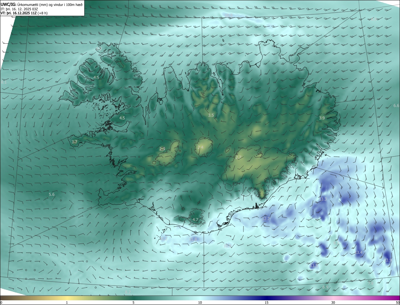Screen dimensions: 400x305
Task: Click the 3.7 value on Snæfellsnes peninsula
Action: [74, 142]
